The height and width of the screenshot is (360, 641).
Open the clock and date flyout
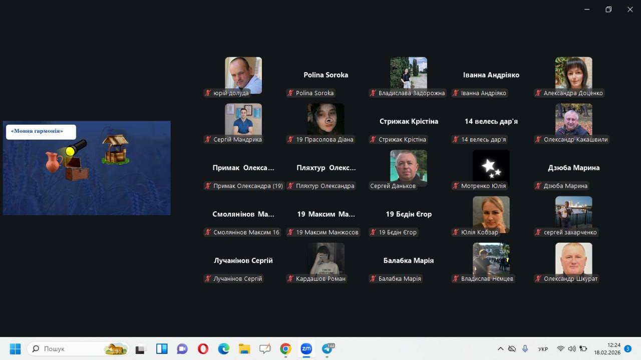[x=607, y=348]
